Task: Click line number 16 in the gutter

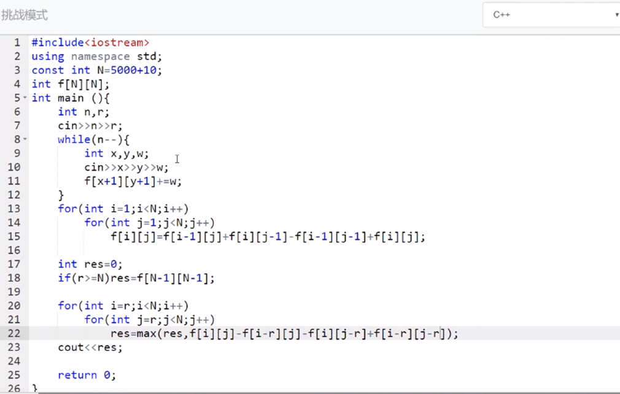Action: pos(14,250)
